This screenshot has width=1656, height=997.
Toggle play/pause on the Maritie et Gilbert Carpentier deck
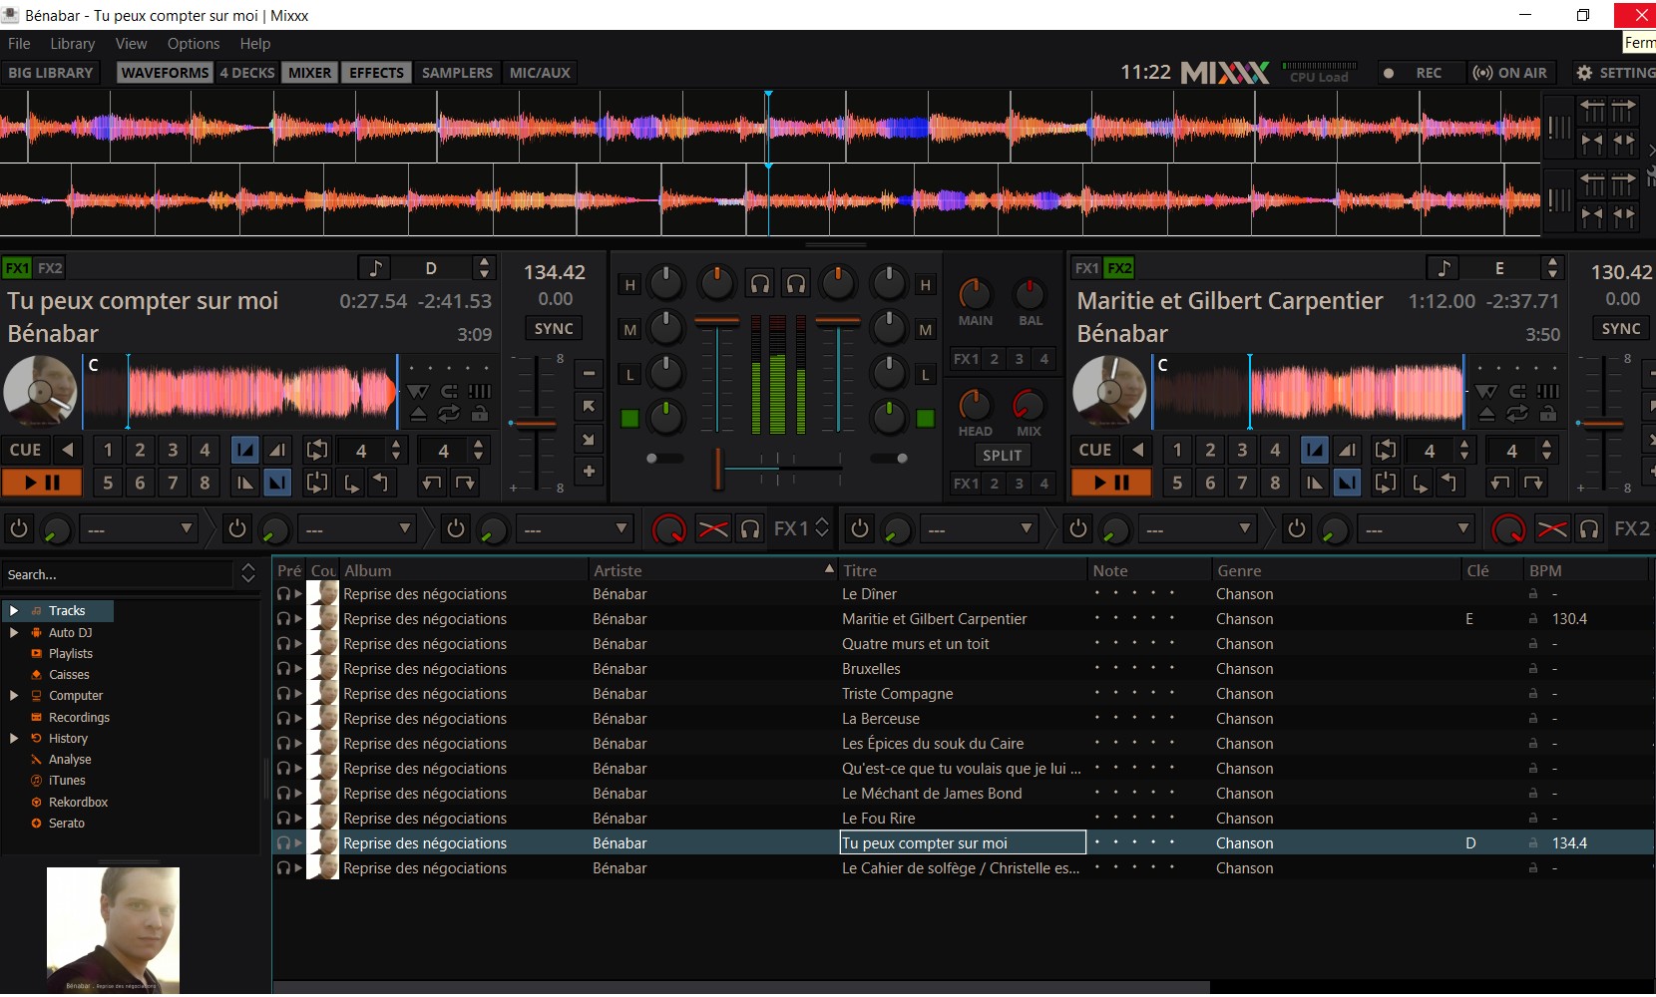point(1111,484)
